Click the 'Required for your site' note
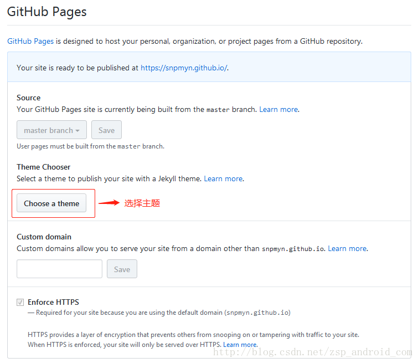This screenshot has width=419, height=363. 159,313
